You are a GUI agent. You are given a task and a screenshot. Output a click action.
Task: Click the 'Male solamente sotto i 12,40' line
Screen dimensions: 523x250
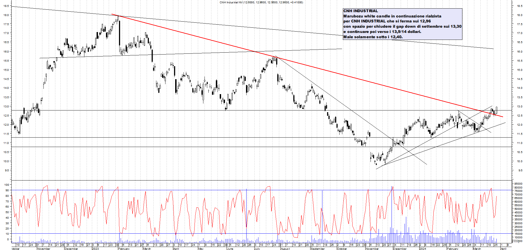tap(373, 37)
